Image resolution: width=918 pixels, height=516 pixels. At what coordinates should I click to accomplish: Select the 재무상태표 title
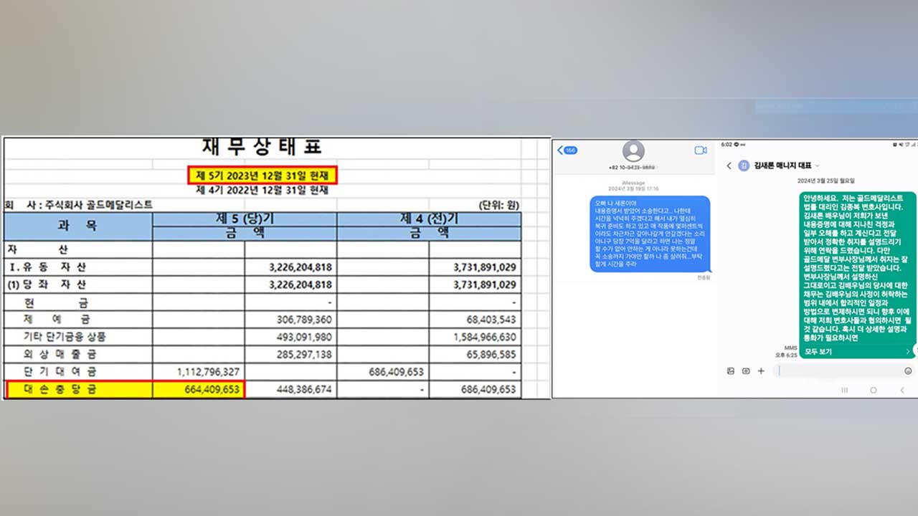click(x=262, y=147)
